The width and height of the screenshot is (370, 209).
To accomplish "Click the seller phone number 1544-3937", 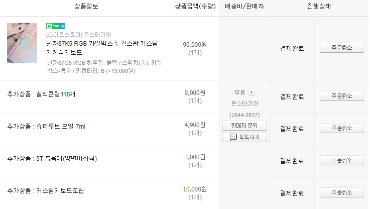I will (244, 115).
